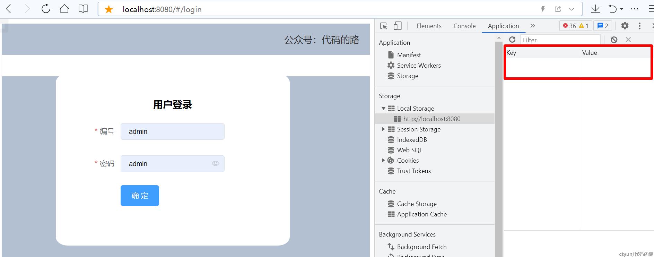The height and width of the screenshot is (257, 654).
Task: Refresh the local storage table
Action: click(x=512, y=40)
